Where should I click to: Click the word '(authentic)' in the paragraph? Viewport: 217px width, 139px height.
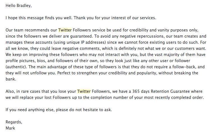16,67
